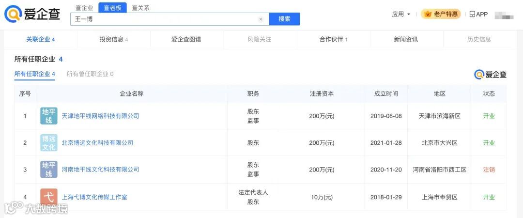Screen dimensions: 523x218
Task: Click 开业 status for 天津地平线 row
Action: 489,116
